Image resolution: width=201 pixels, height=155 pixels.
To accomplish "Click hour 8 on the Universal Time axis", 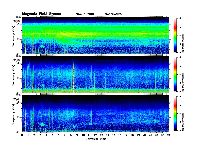I will 71,135.
